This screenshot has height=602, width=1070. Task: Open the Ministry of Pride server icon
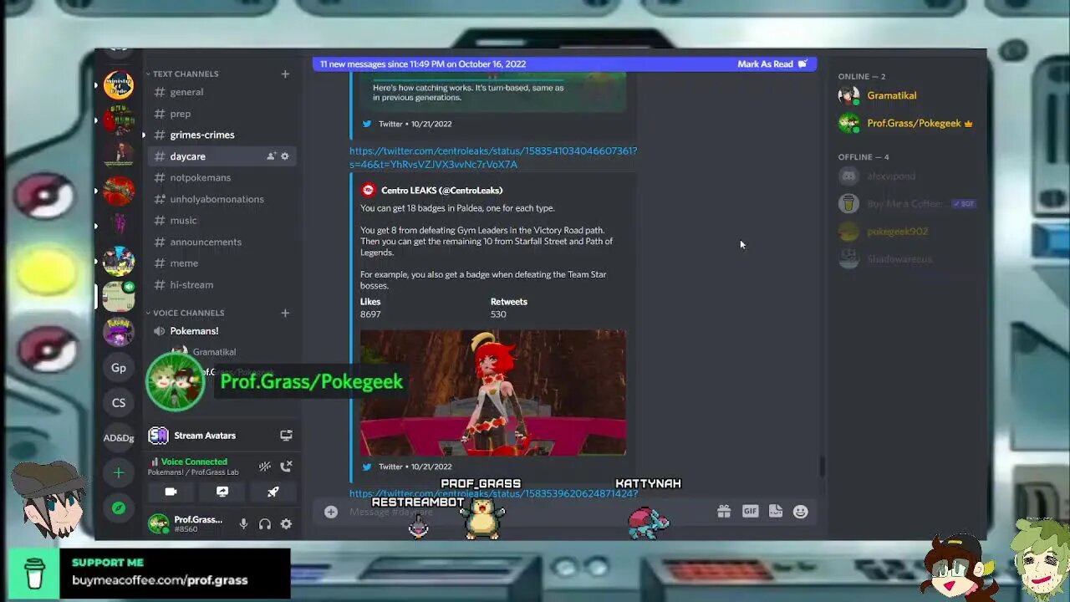[x=119, y=85]
